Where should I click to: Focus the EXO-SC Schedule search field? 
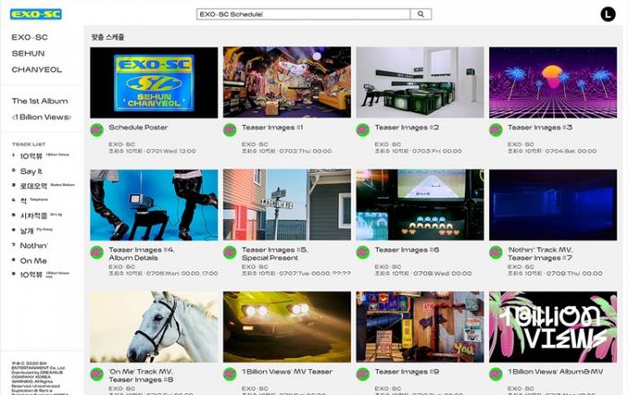(302, 14)
